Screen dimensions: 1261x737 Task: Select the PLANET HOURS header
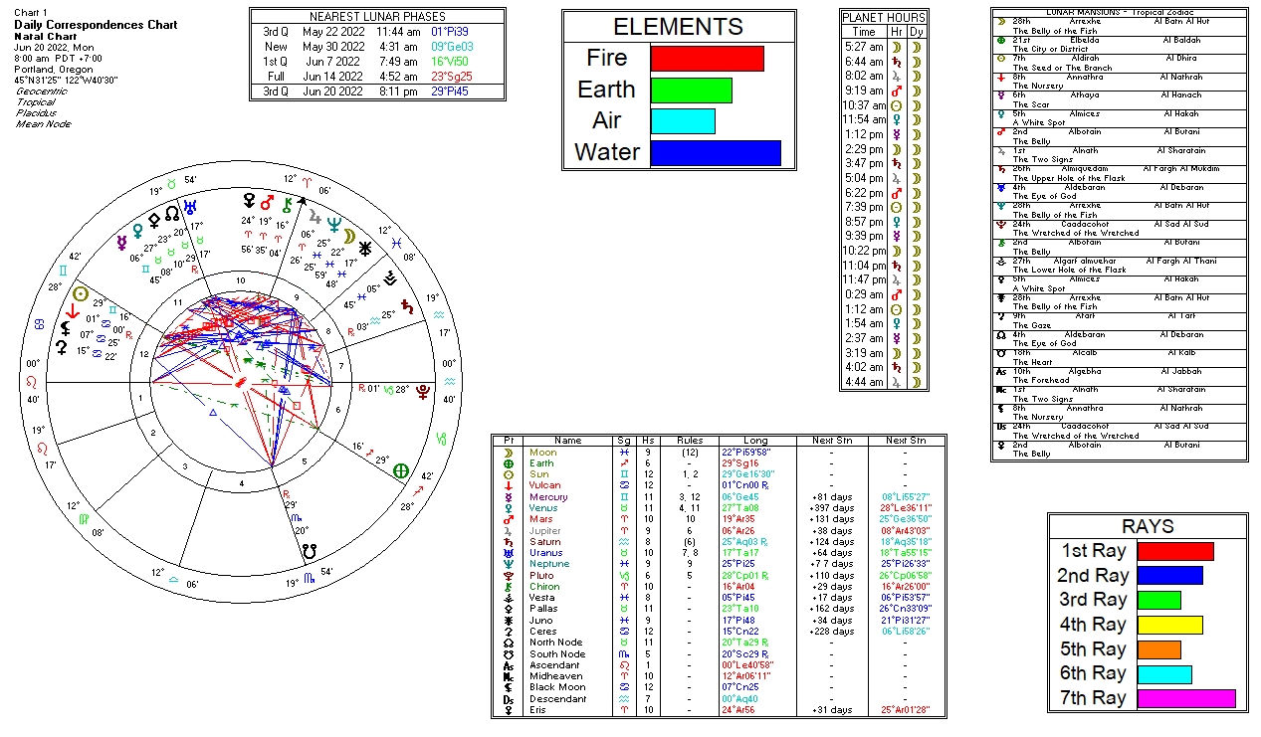click(884, 18)
